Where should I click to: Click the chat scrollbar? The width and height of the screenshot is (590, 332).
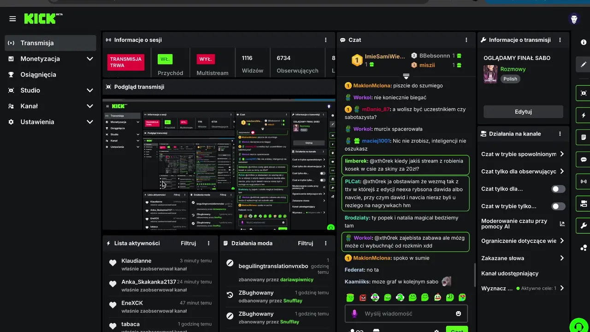474,275
